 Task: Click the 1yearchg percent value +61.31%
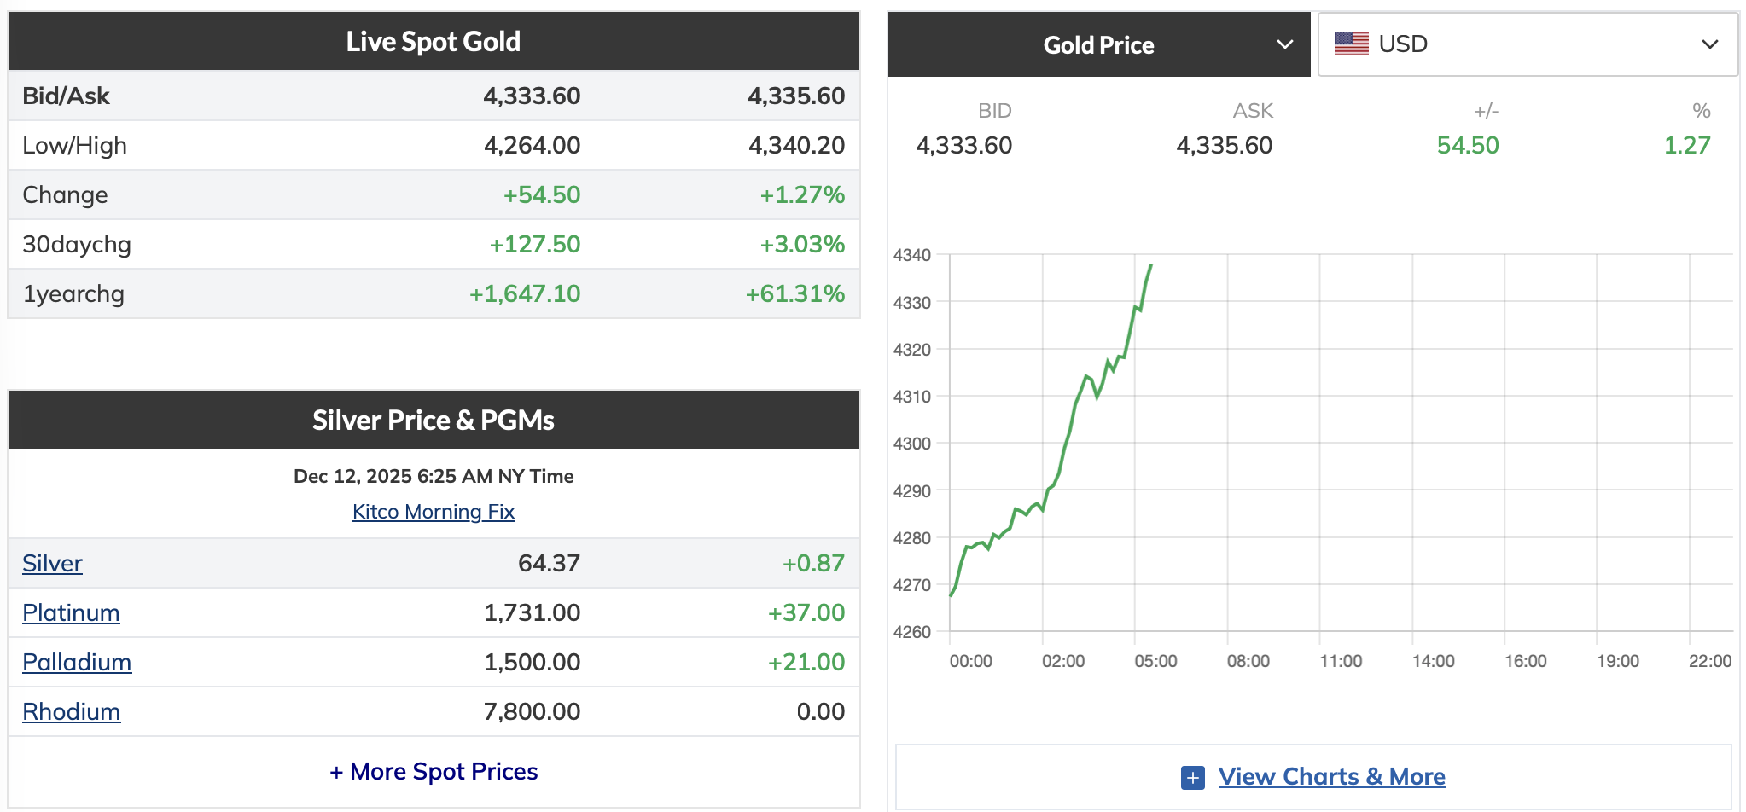pyautogui.click(x=794, y=294)
